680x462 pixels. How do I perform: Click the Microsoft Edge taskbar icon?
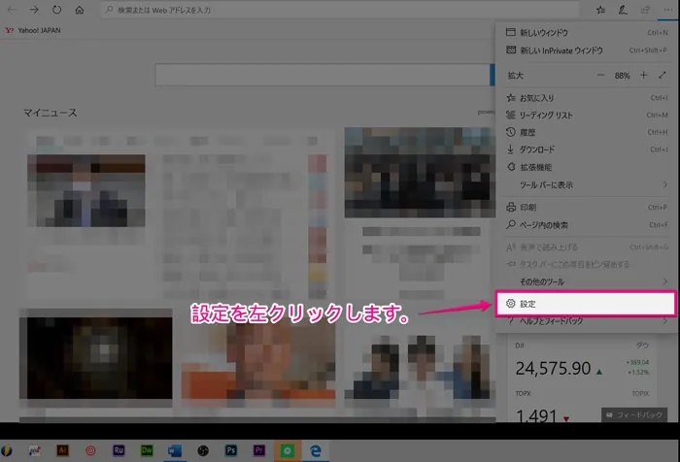point(316,450)
